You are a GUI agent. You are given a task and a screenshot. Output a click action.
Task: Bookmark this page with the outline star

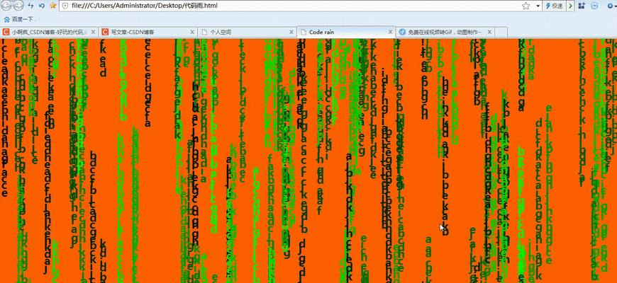tap(526, 6)
